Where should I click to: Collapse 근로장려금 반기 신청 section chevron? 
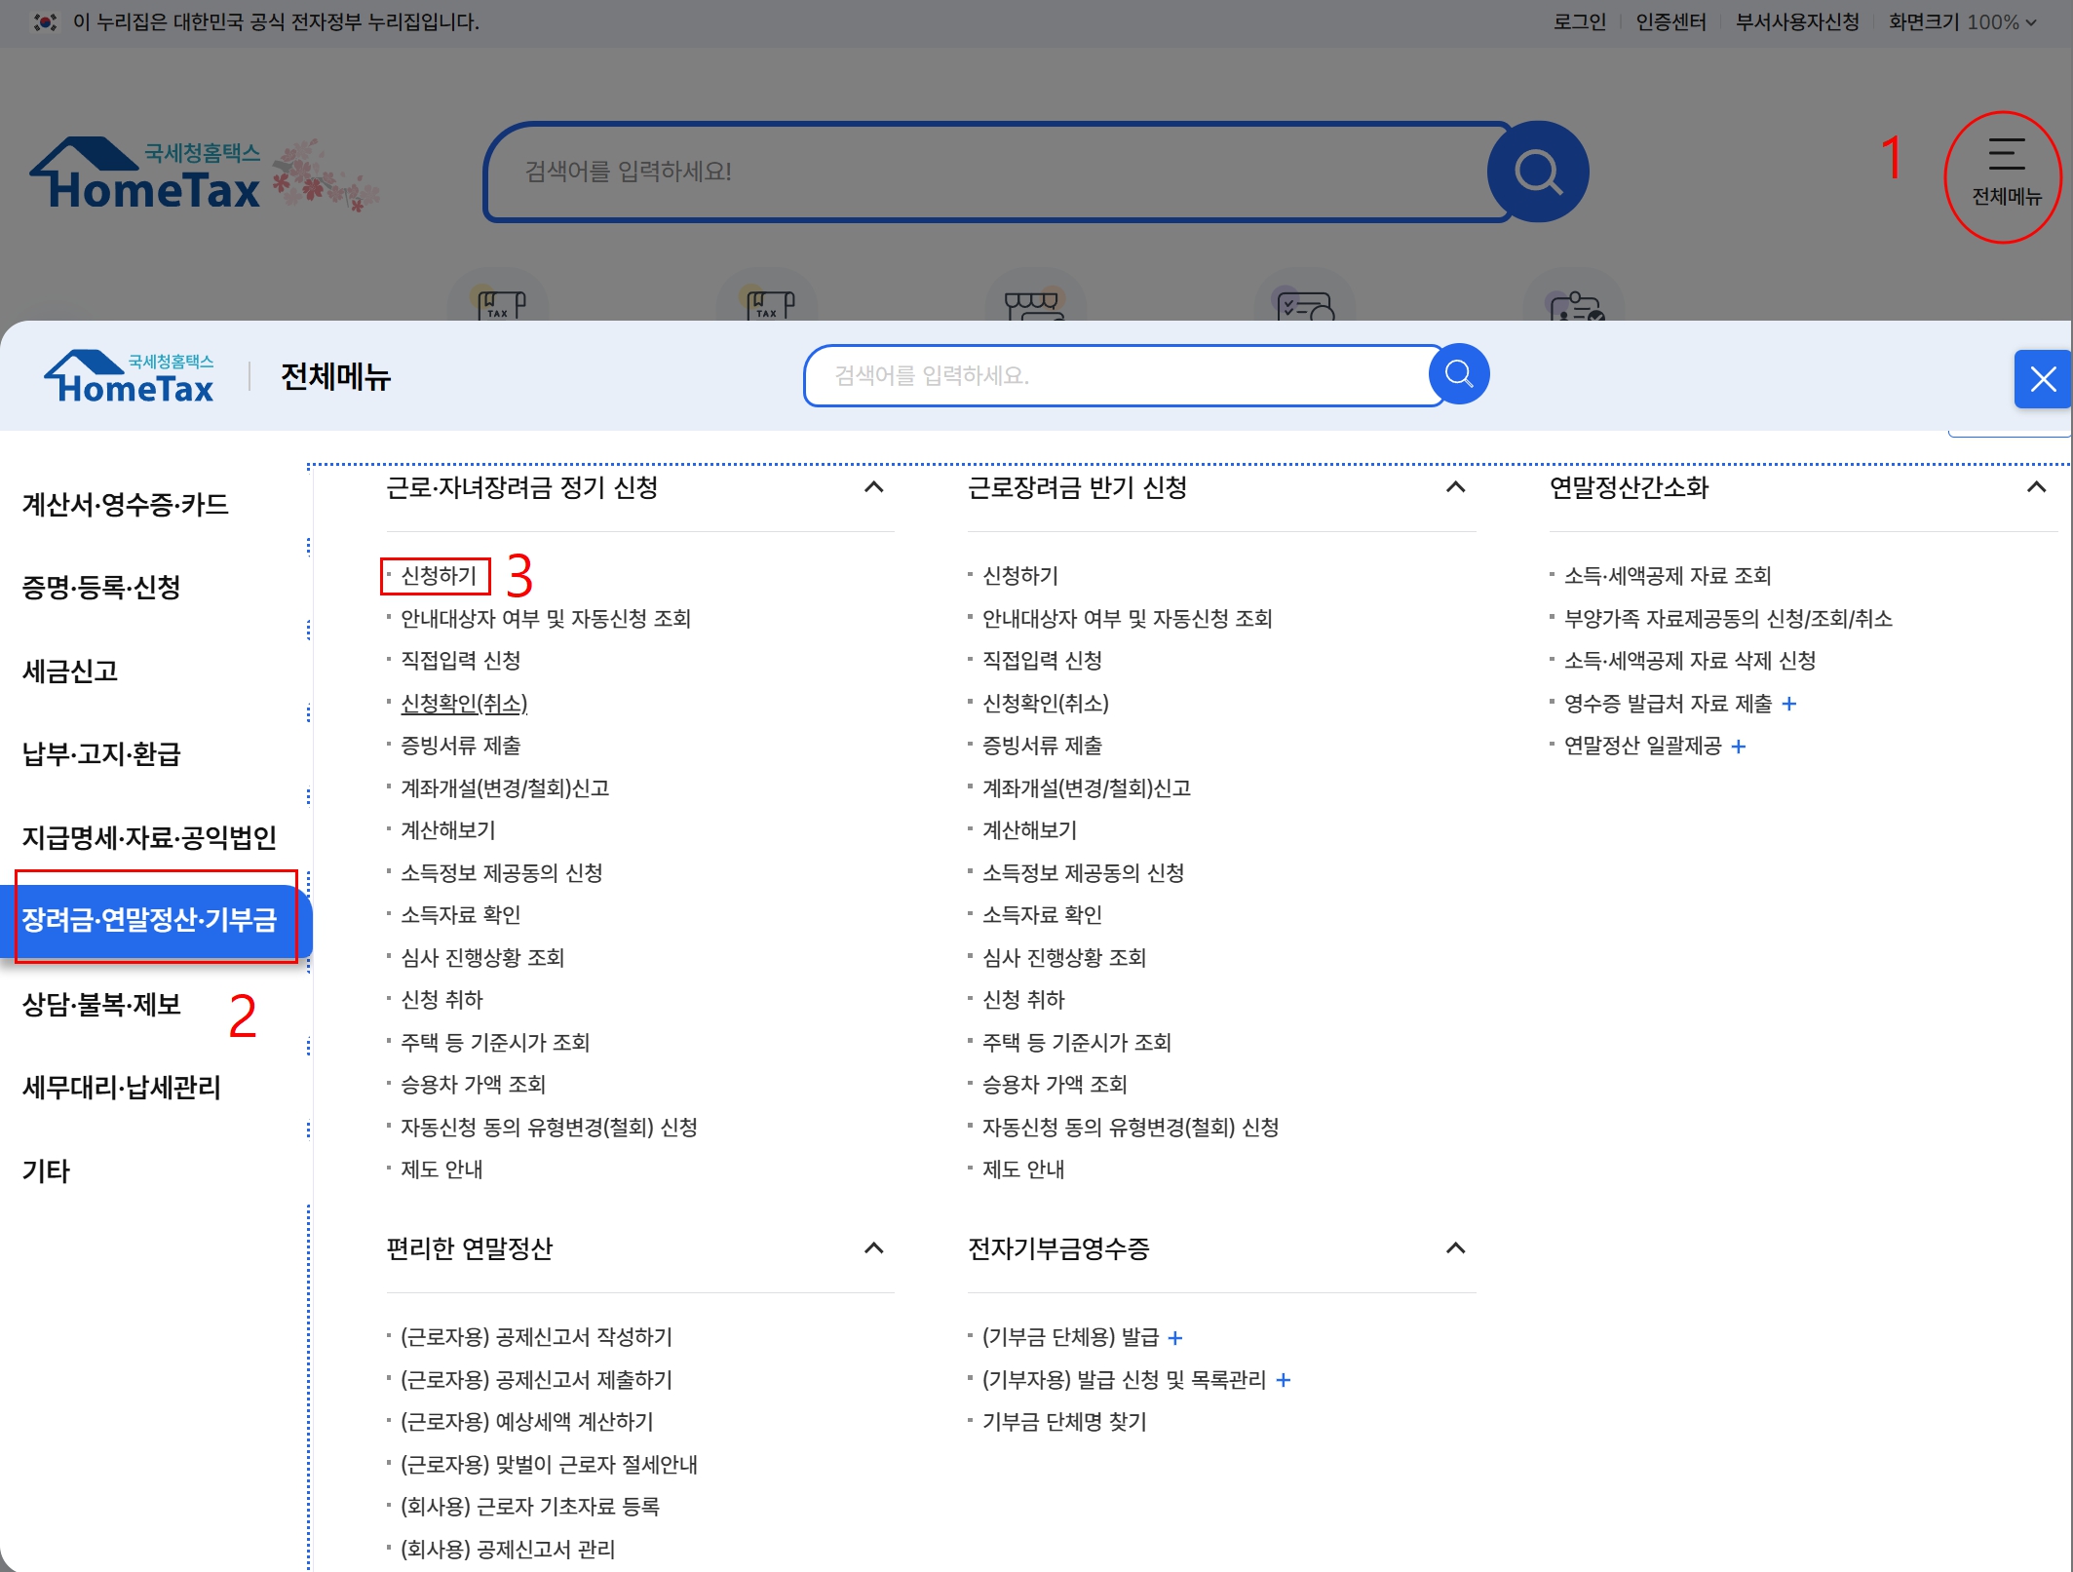coord(1455,487)
